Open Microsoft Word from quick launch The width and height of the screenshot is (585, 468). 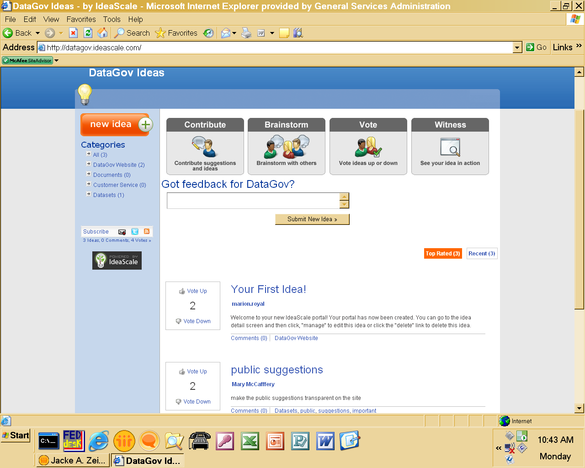click(325, 441)
